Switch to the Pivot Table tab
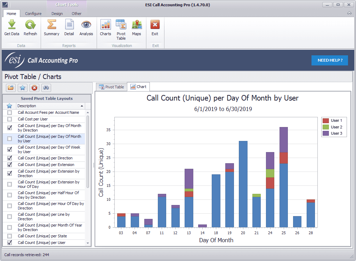Image resolution: width=356 pixels, height=261 pixels. click(111, 87)
